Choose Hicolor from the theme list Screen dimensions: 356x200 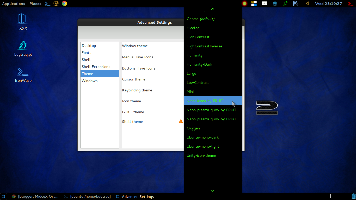coord(213,28)
